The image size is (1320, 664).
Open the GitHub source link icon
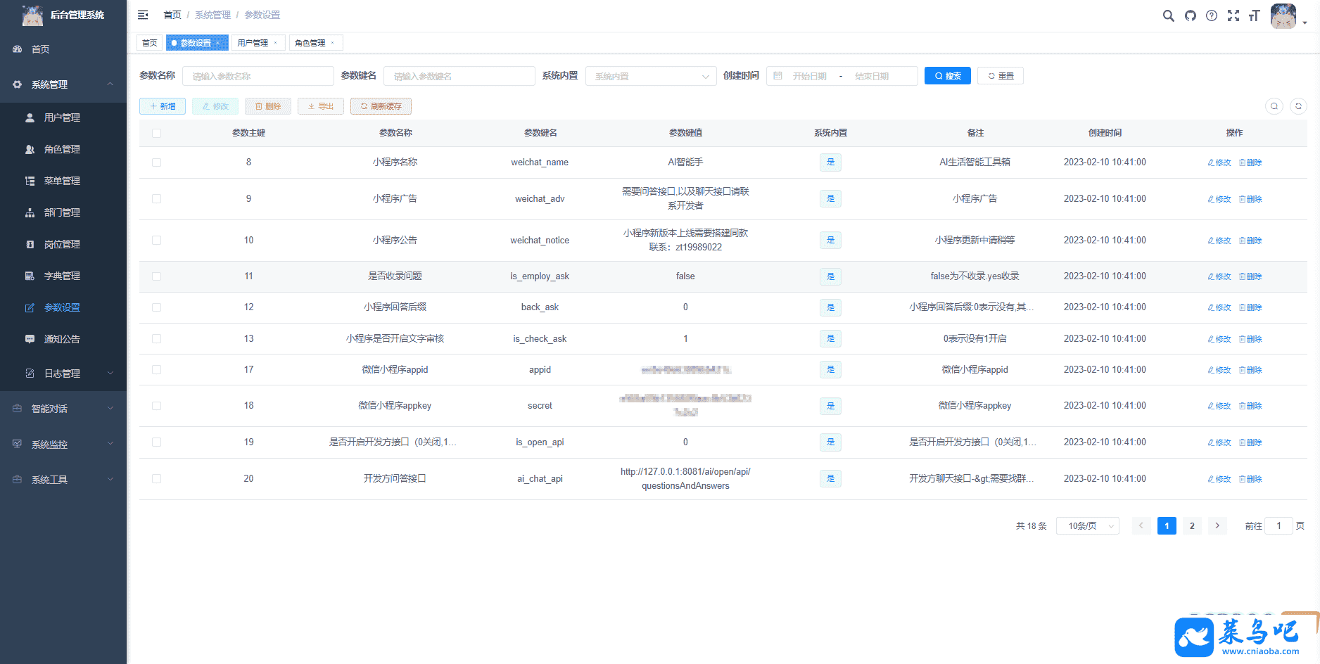1190,15
